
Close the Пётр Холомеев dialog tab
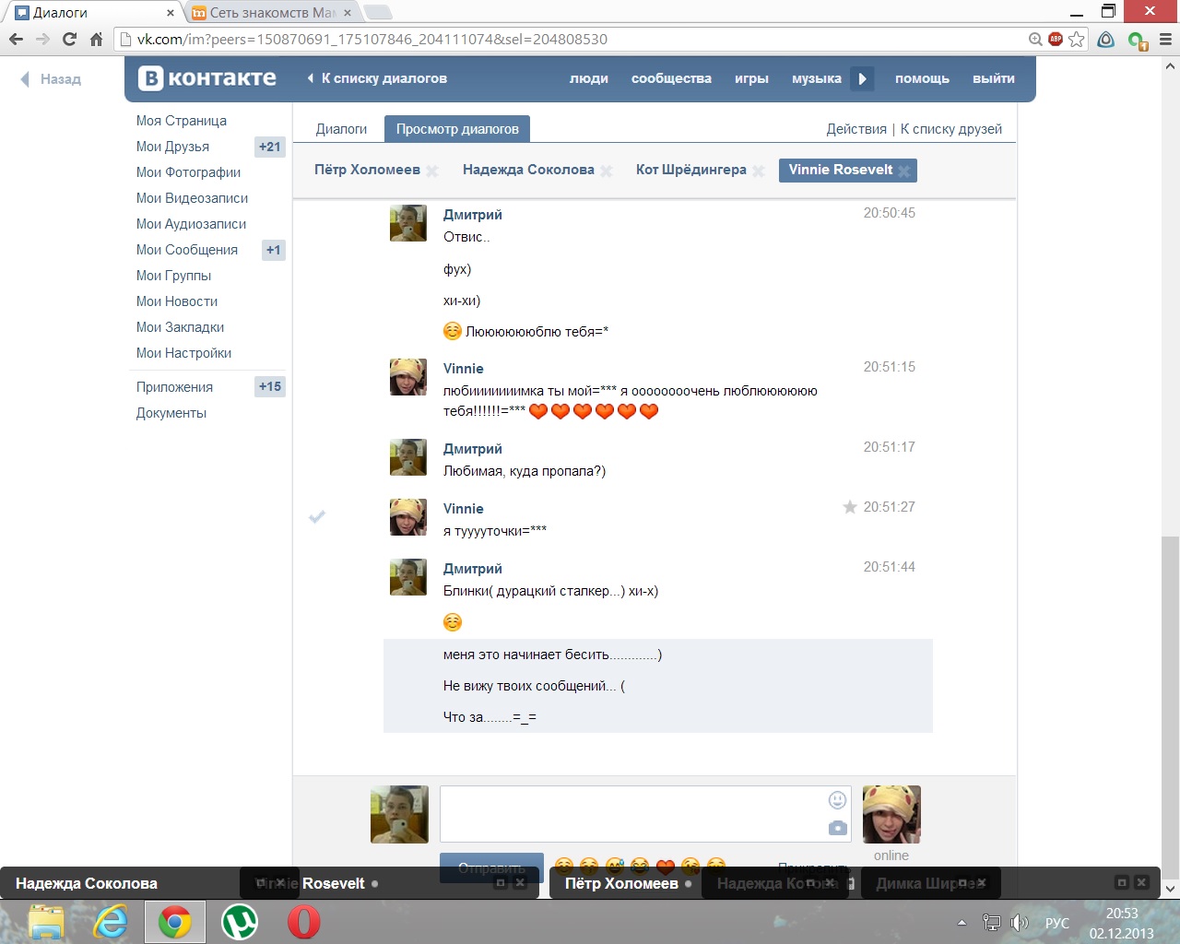point(431,171)
